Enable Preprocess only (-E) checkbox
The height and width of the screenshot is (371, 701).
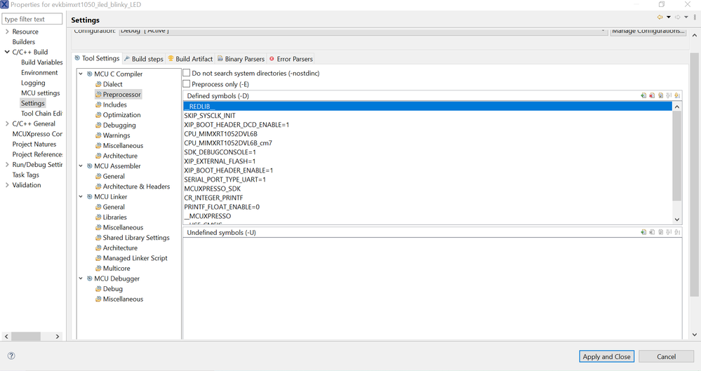(187, 84)
